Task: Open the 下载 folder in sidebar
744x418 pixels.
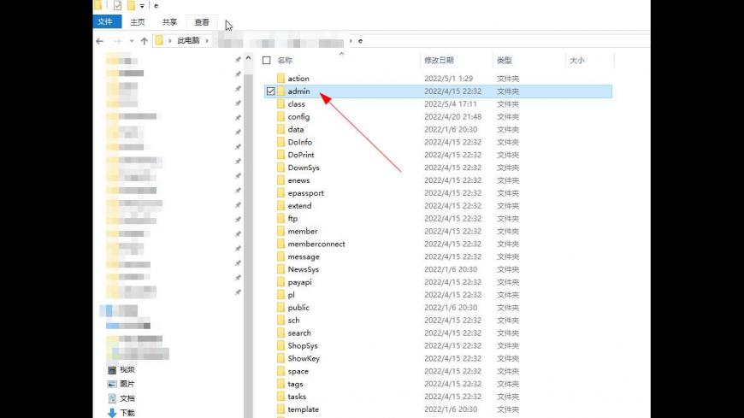Action: tap(127, 412)
